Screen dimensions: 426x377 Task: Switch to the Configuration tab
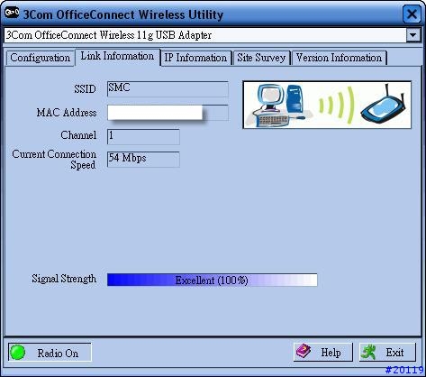[40, 58]
